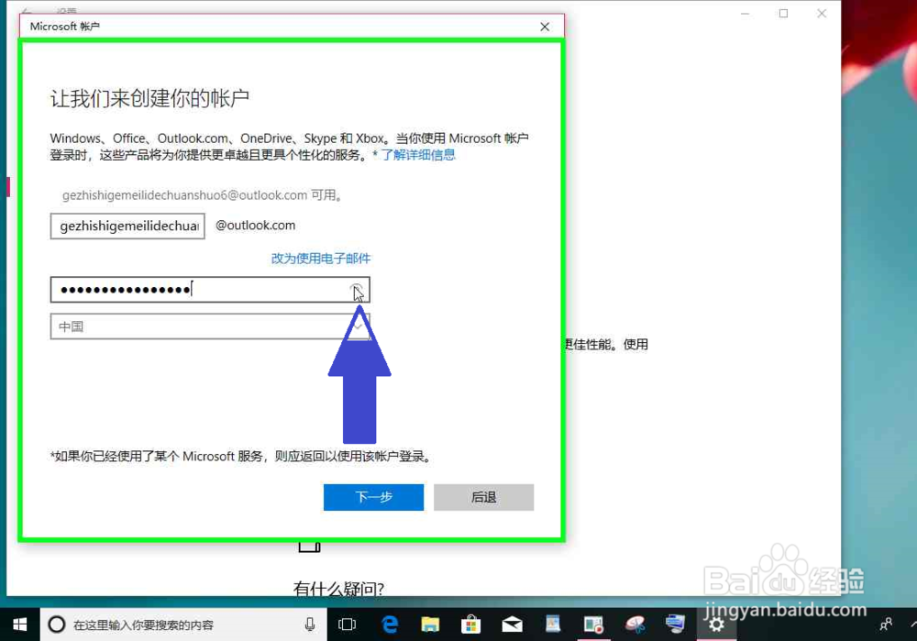Click the taskbar microphone icon

pyautogui.click(x=310, y=624)
